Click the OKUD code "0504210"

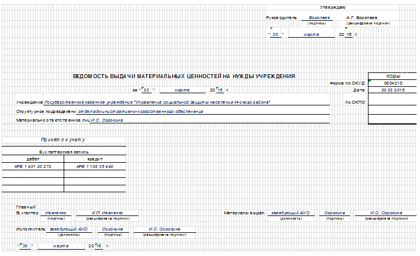click(x=393, y=83)
